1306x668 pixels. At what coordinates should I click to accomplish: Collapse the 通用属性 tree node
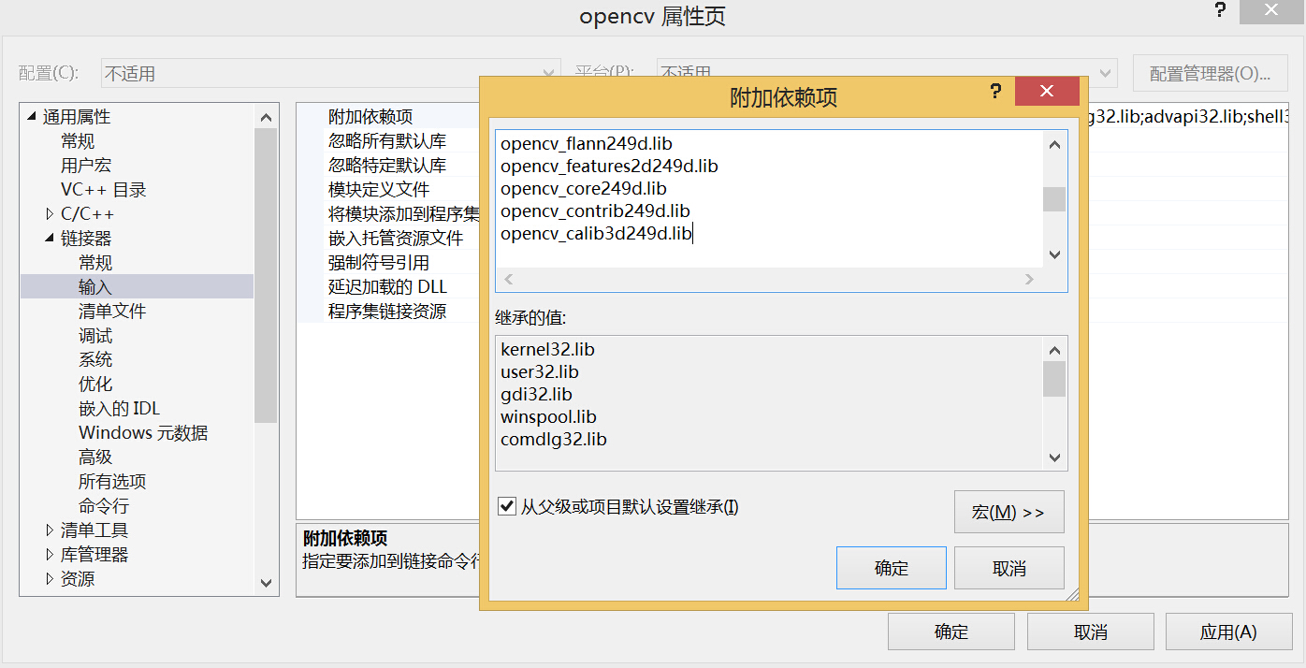click(x=33, y=117)
